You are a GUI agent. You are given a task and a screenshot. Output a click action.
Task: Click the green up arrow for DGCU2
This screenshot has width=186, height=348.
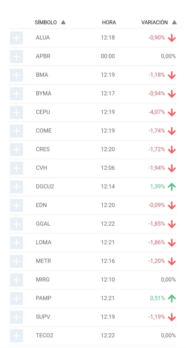[171, 187]
